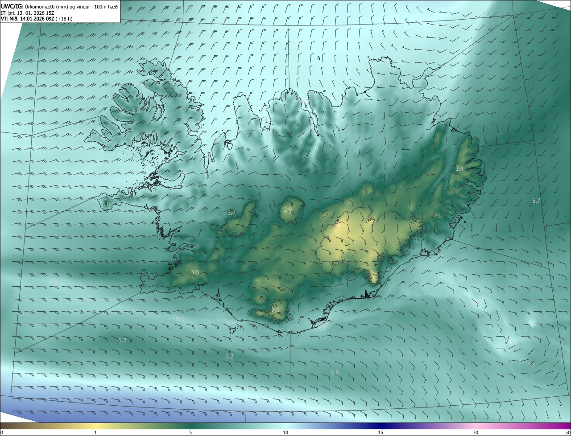Click the 5 tick on the color scale

pyautogui.click(x=190, y=432)
